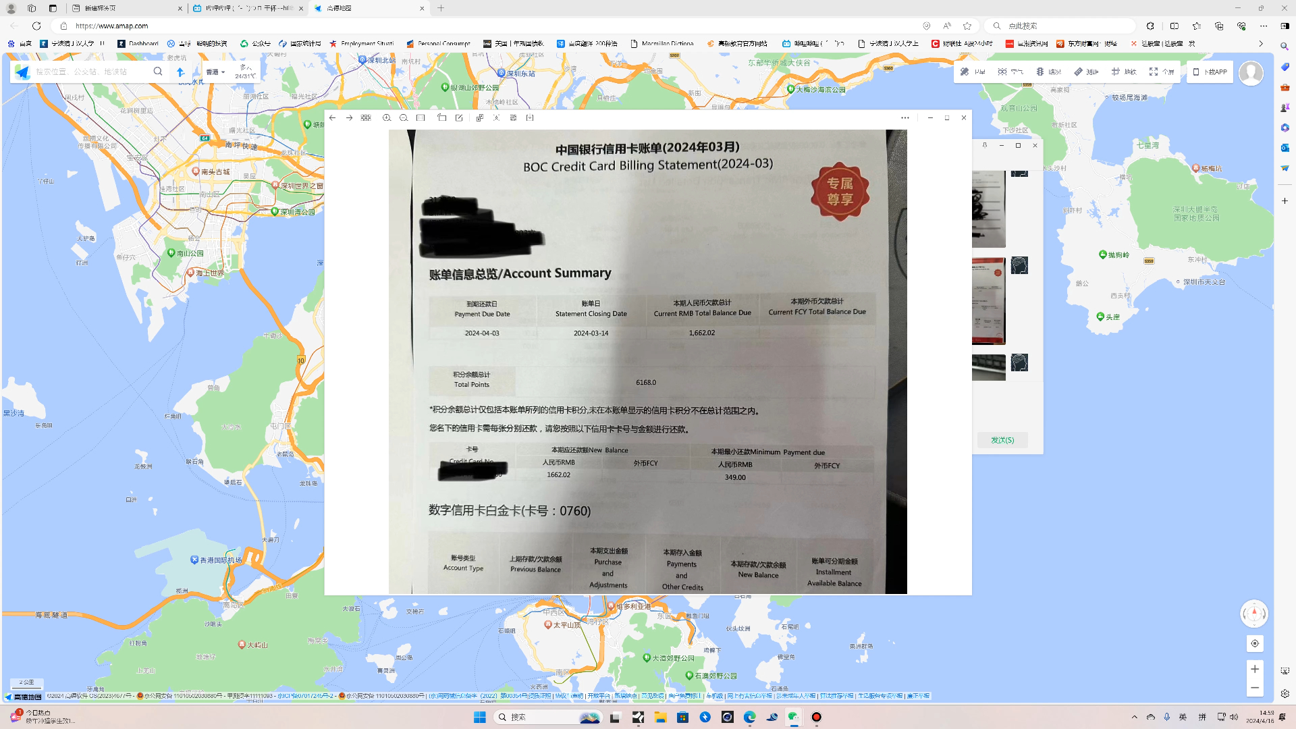The width and height of the screenshot is (1296, 729).
Task: Toggle traffic layer on Amap toolbar
Action: pos(1048,72)
